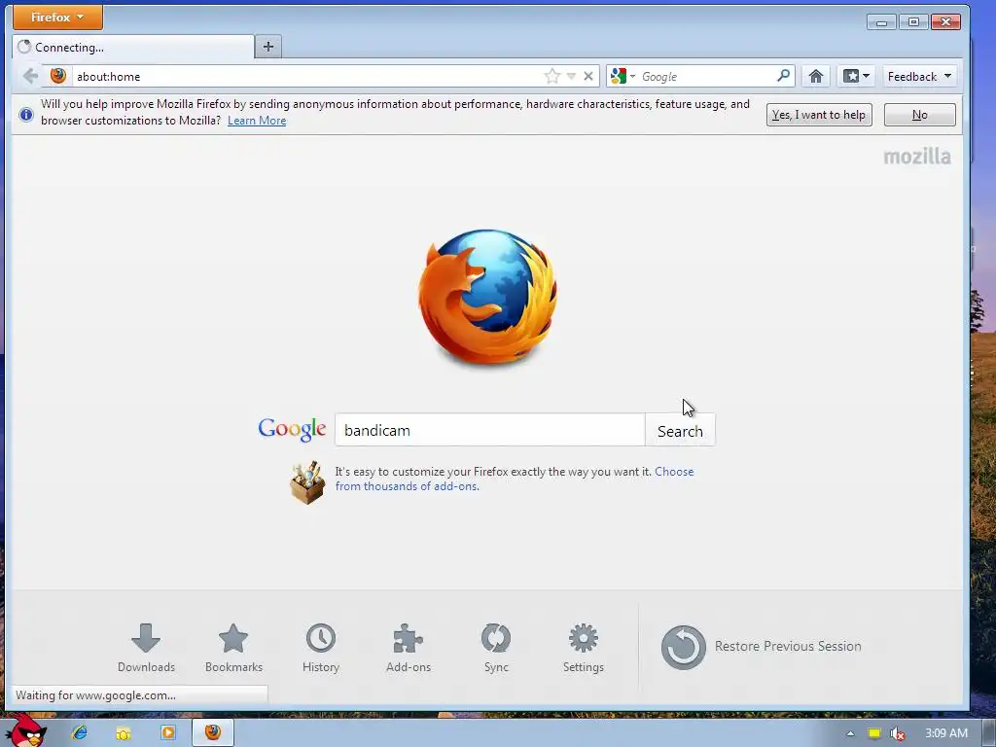Click the yellow notification tray icon
Image resolution: width=996 pixels, height=747 pixels.
tap(874, 733)
